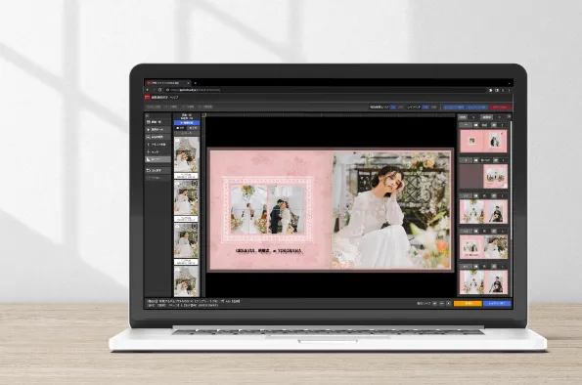
Task: Open a new browser tab with plus button
Action: [196, 83]
